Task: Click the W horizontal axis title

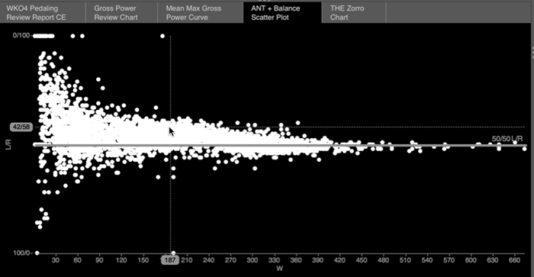Action: click(x=280, y=269)
